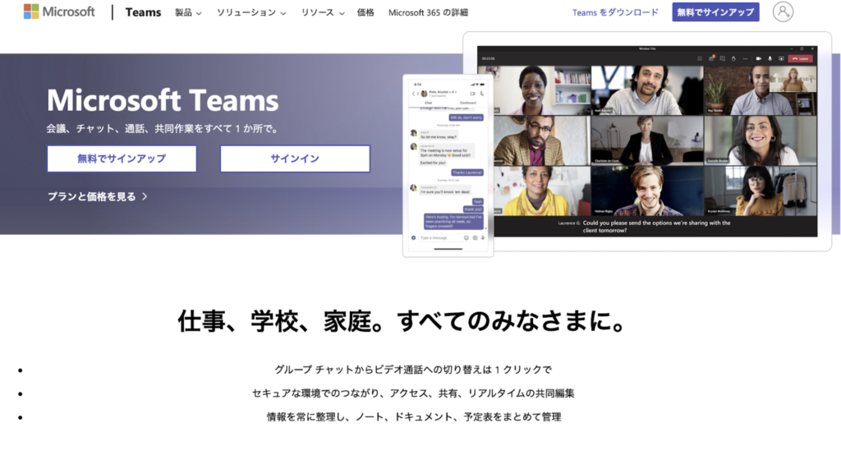Click the live caption text in meeting
Image resolution: width=841 pixels, height=455 pixels.
[x=656, y=227]
